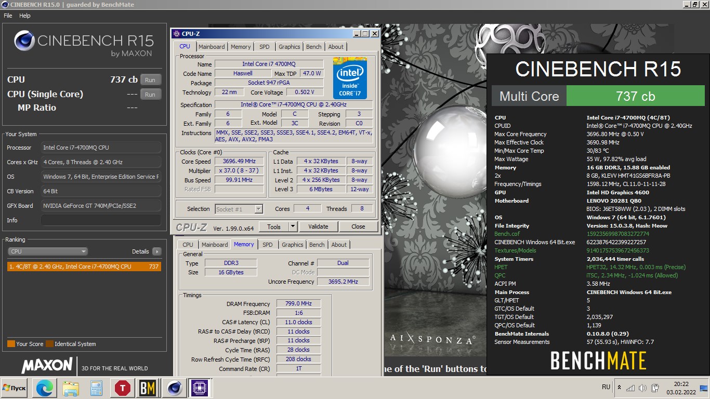
Task: Select the 4C/8T i7-4700MQ ranking entry
Action: 84,267
